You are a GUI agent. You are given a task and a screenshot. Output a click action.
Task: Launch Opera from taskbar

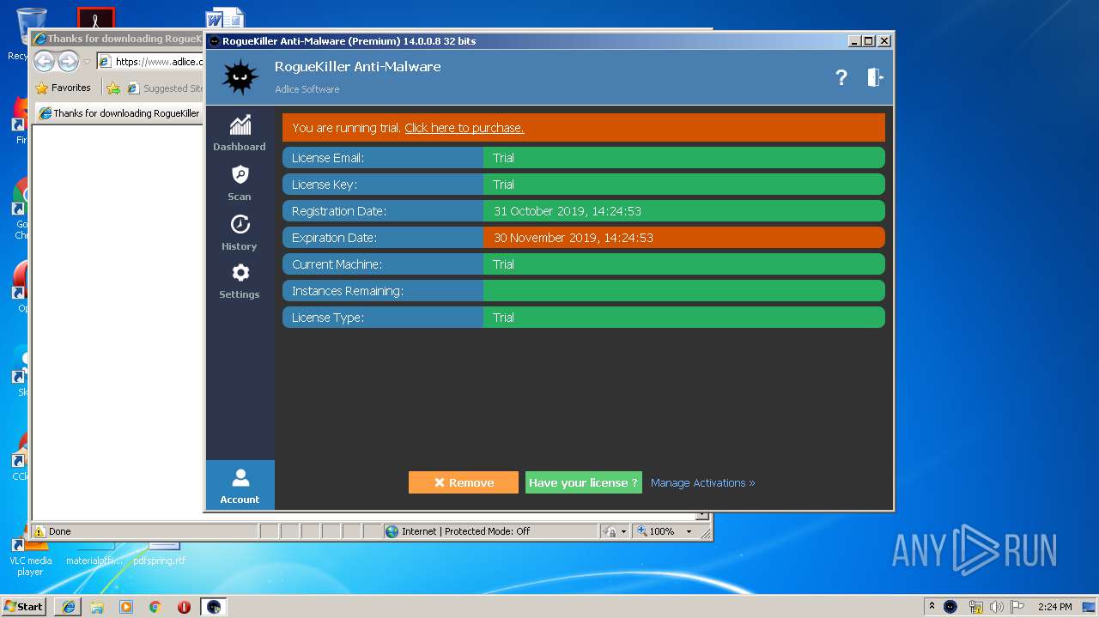[x=184, y=607]
